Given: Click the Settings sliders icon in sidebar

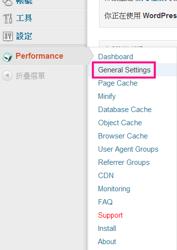Looking at the screenshot, I should tap(8, 36).
